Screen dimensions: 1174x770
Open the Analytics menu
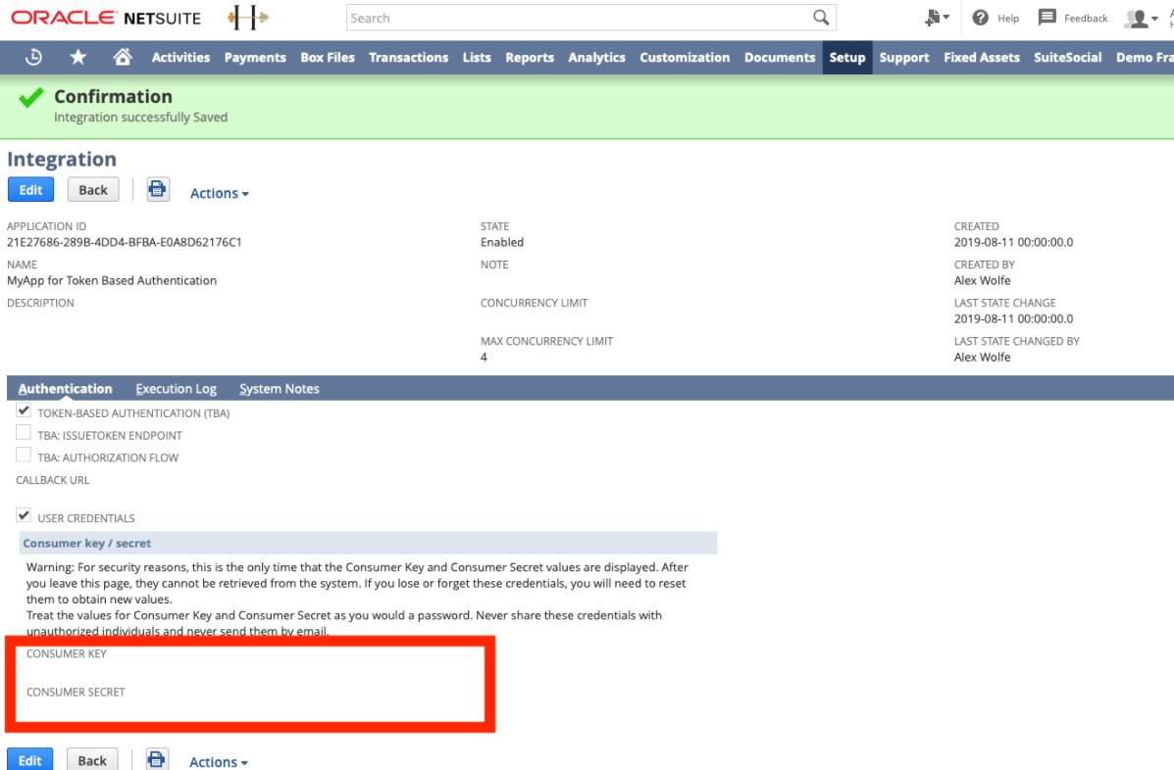point(596,57)
